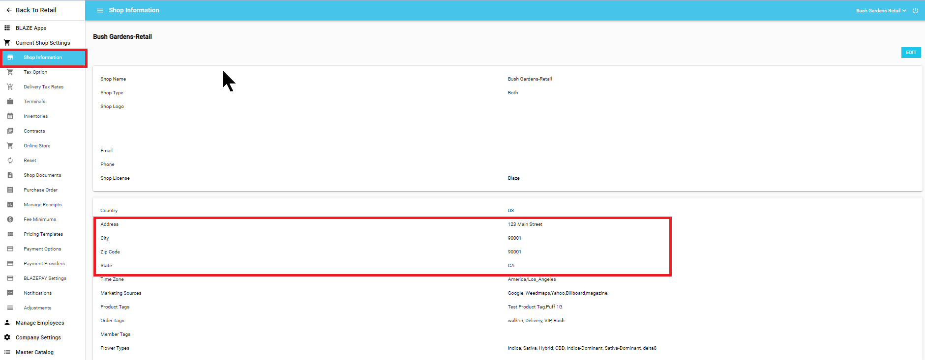Viewport: 925px width, 360px height.
Task: Click the Notifications chat bubble icon
Action: 10,293
